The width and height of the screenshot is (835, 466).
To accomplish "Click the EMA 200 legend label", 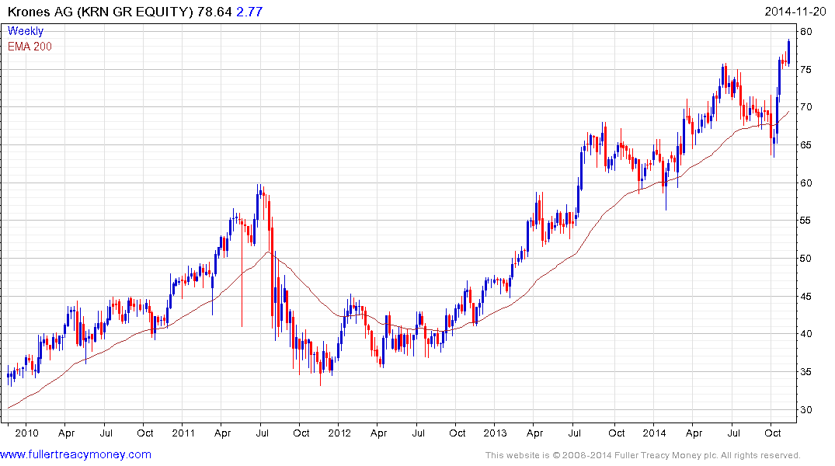I will (x=30, y=47).
